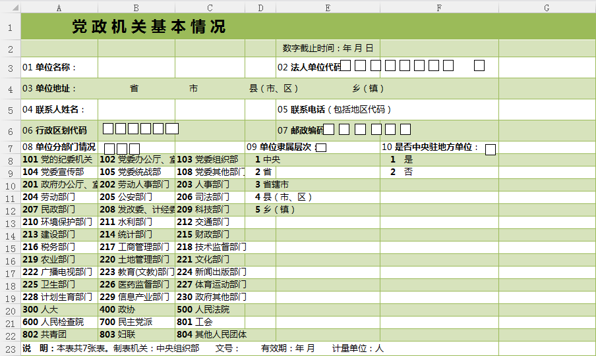
Task: Click the first box after "07 邮政编码"
Action: click(328, 129)
